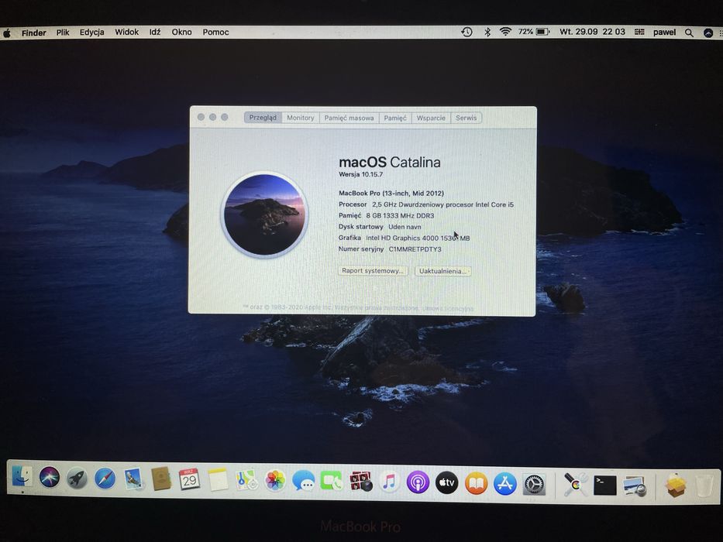Click version text Wersja 10.15.7
Image resolution: width=723 pixels, height=542 pixels.
tap(360, 174)
